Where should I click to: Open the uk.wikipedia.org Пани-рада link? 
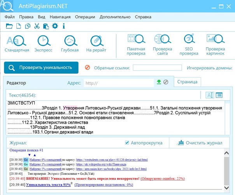pyautogui.click(x=101, y=164)
